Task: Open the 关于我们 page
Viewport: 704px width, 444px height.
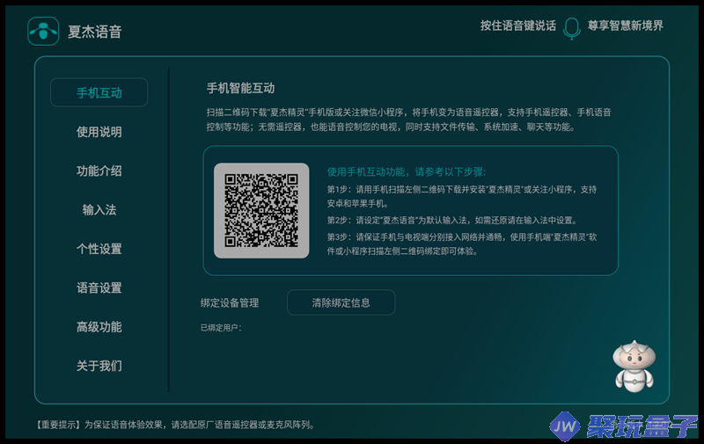Action: [99, 366]
